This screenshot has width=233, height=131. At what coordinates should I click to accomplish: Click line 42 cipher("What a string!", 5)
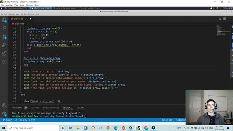click(40, 102)
